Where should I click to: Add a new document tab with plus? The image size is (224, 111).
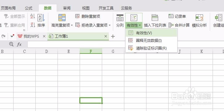click(x=113, y=36)
